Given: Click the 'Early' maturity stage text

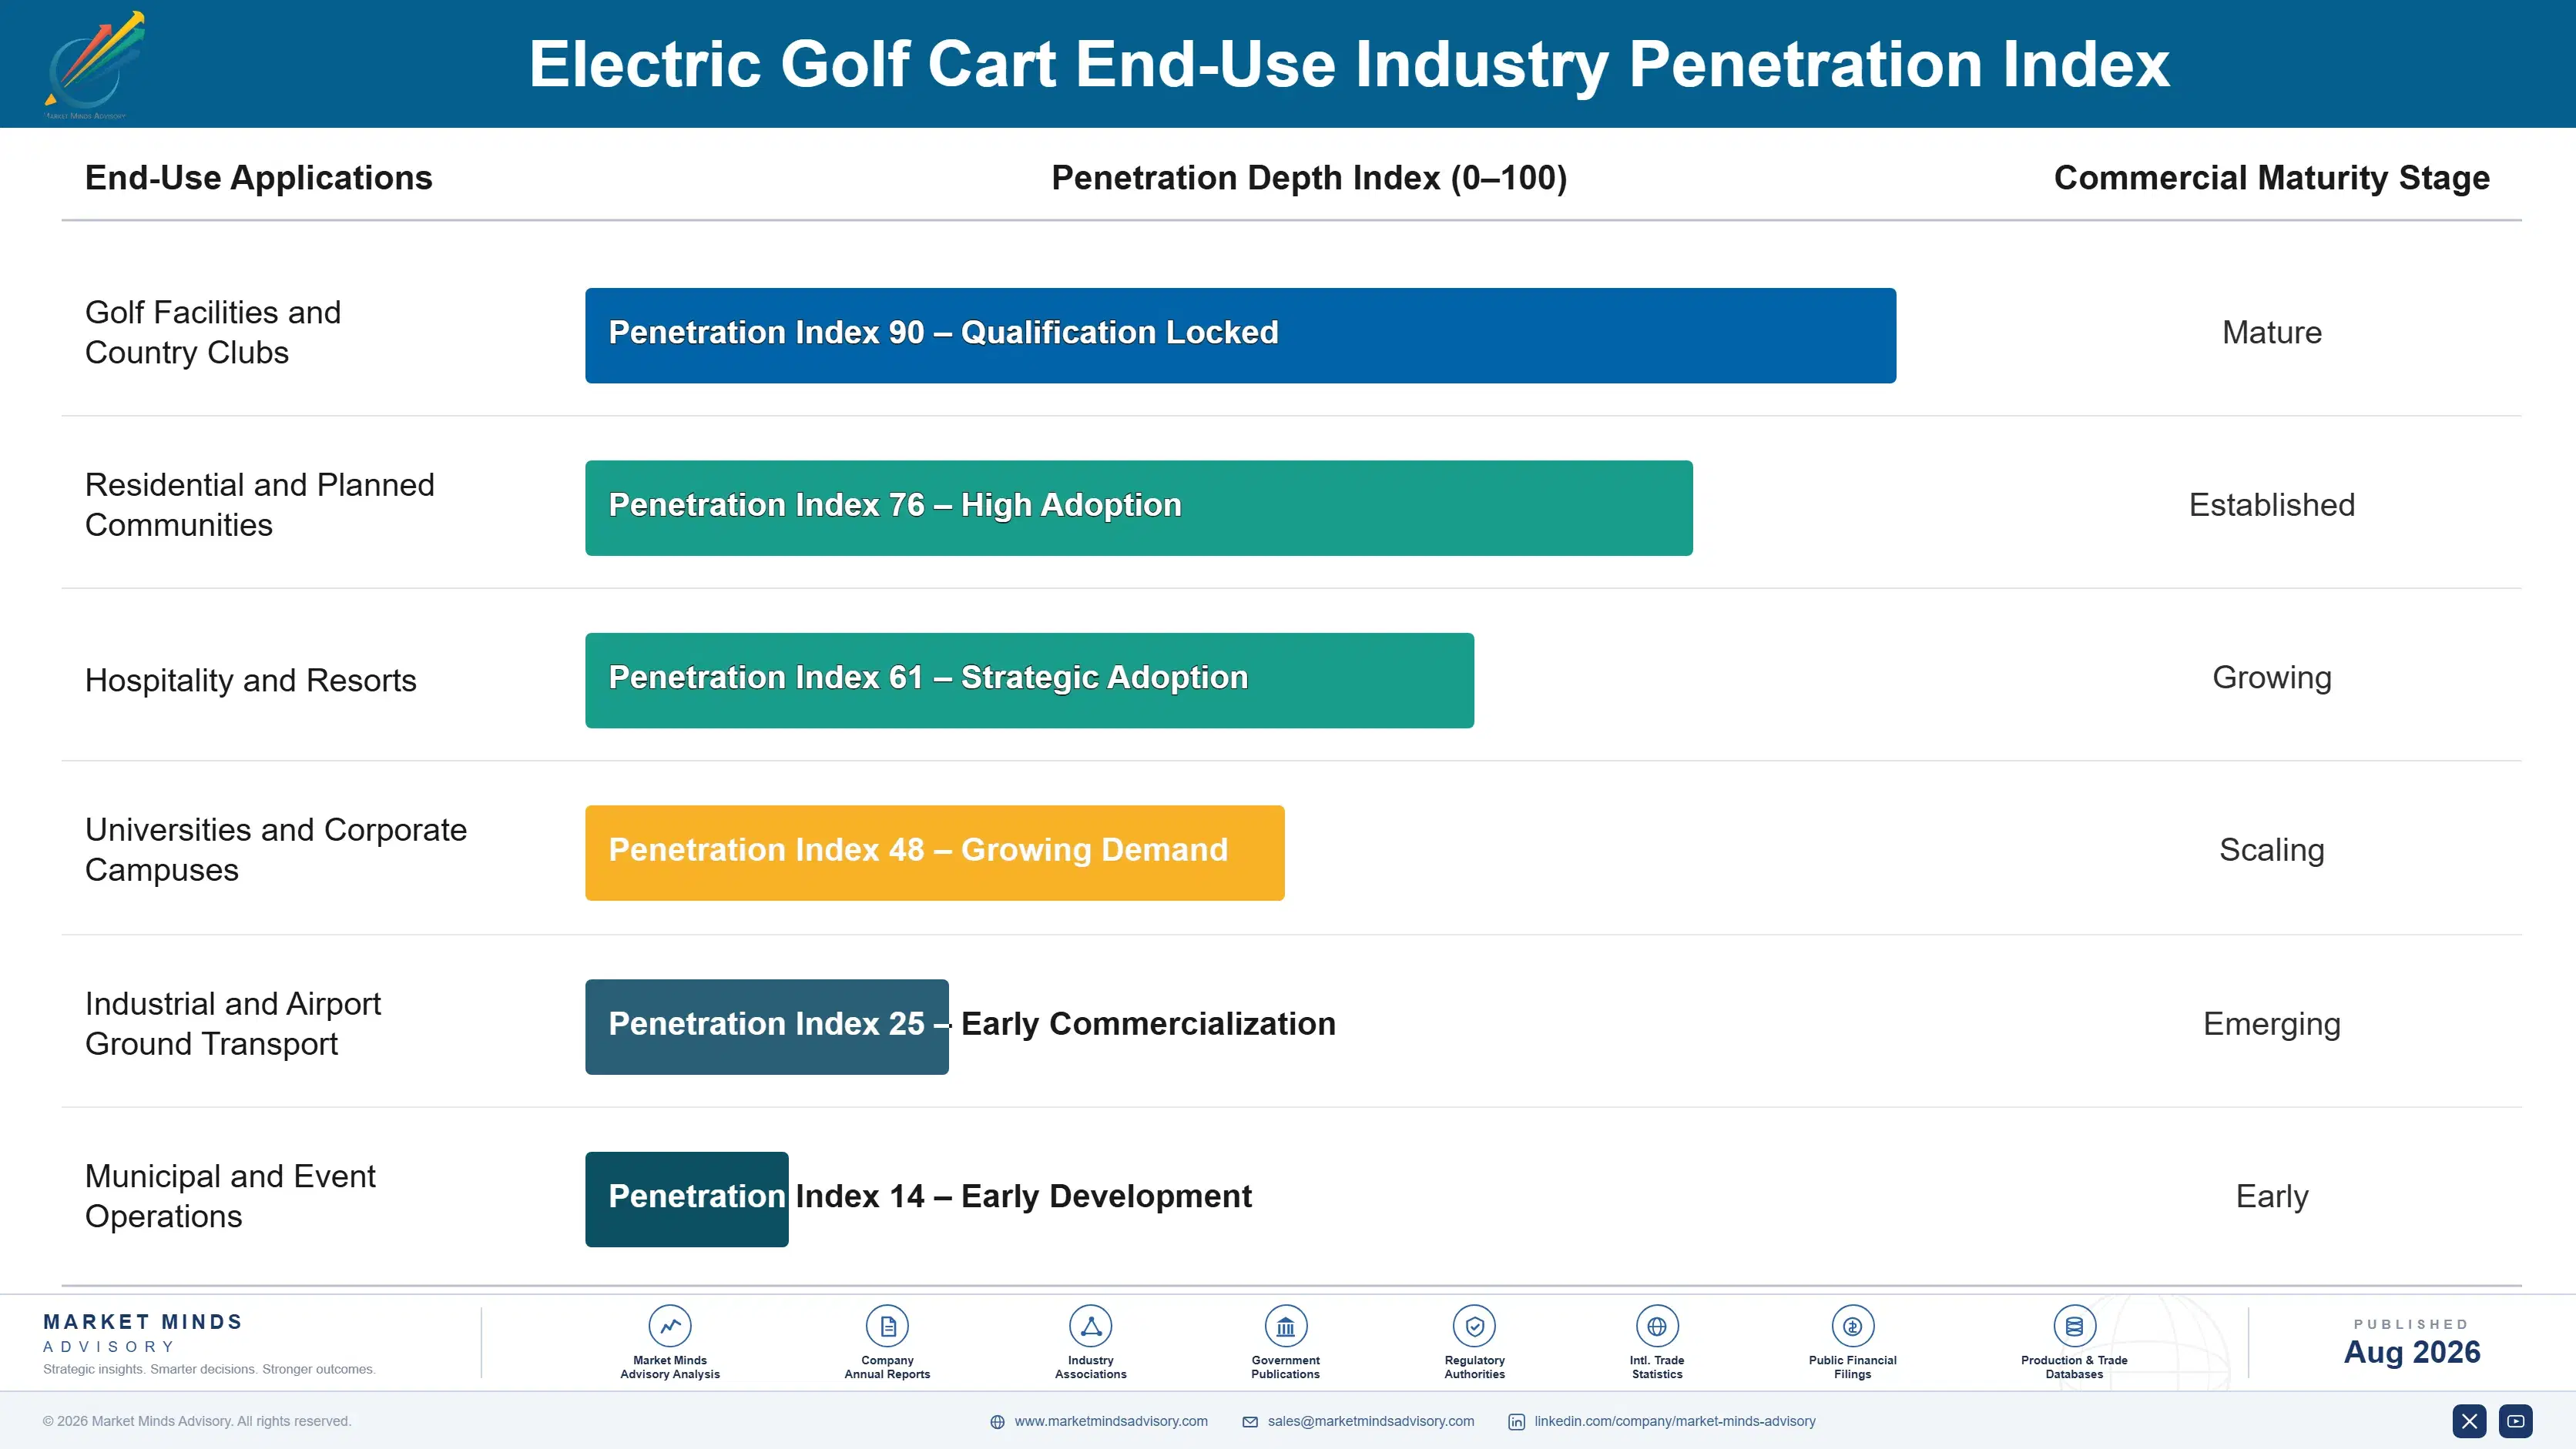Looking at the screenshot, I should (x=2272, y=1197).
